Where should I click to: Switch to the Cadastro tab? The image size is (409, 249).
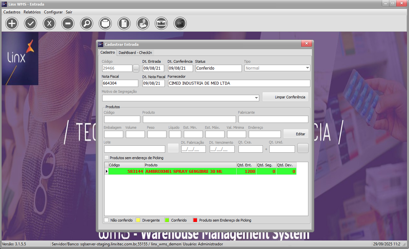(107, 52)
